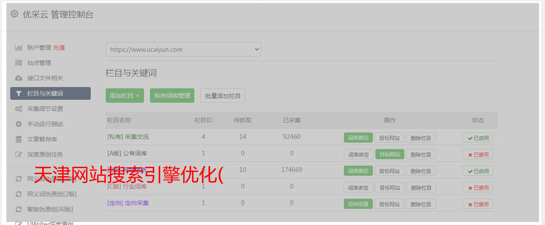Viewport: 545px width, 225px height.
Task: Click the [私有] 采集交流 column name
Action: [128, 137]
